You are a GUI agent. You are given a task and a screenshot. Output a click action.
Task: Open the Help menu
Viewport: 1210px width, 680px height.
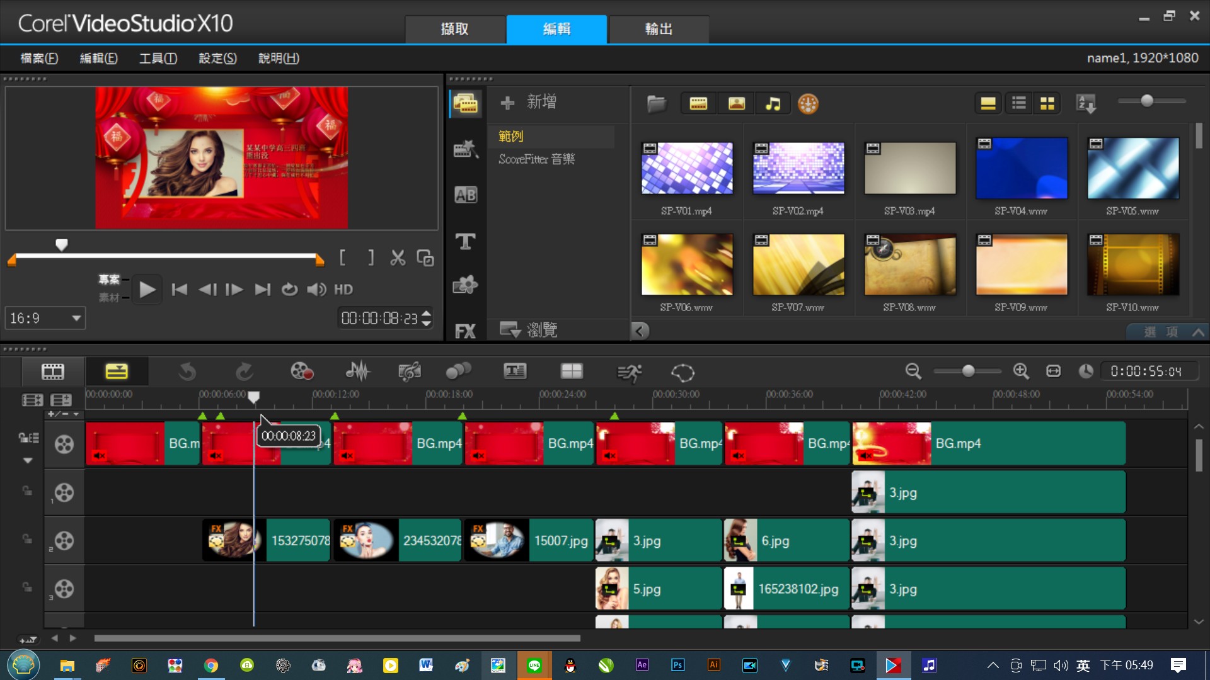tap(279, 58)
